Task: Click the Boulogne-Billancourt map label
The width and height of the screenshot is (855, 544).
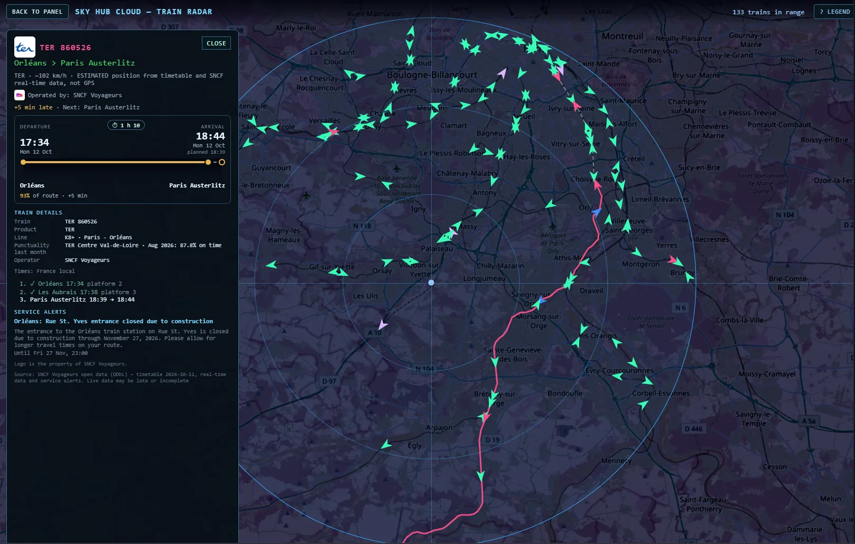Action: tap(432, 75)
